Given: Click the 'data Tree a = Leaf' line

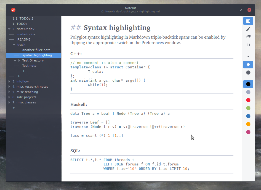Looking at the screenshot, I should [x=120, y=113].
